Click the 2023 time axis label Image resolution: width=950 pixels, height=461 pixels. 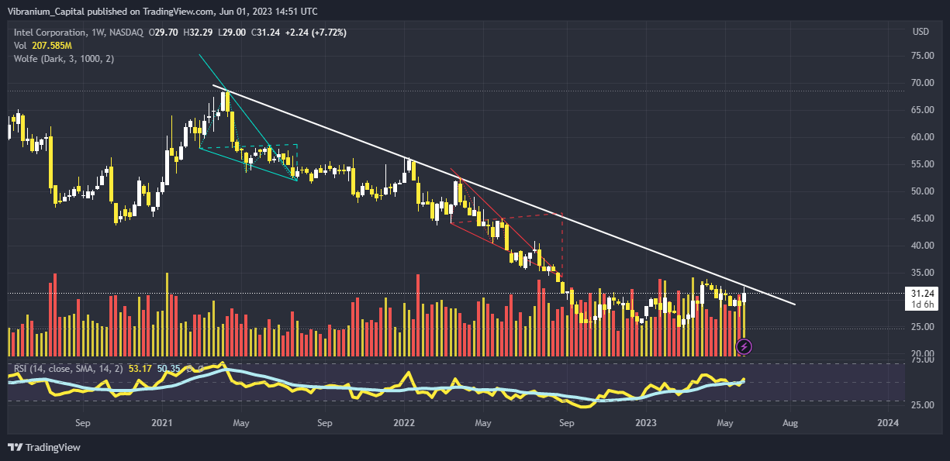coord(646,423)
